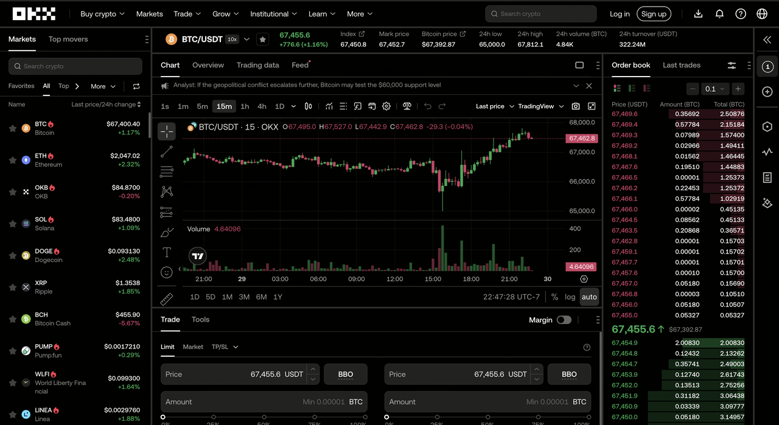Open order book settings sliders icon
Screen dimensions: 779x425
click(x=732, y=65)
